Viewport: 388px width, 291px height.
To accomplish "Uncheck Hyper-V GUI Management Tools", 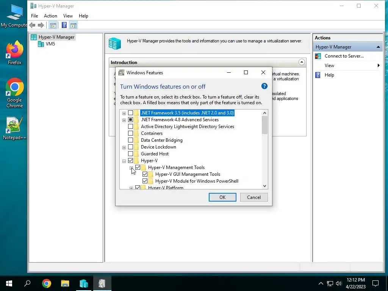I will pos(145,174).
